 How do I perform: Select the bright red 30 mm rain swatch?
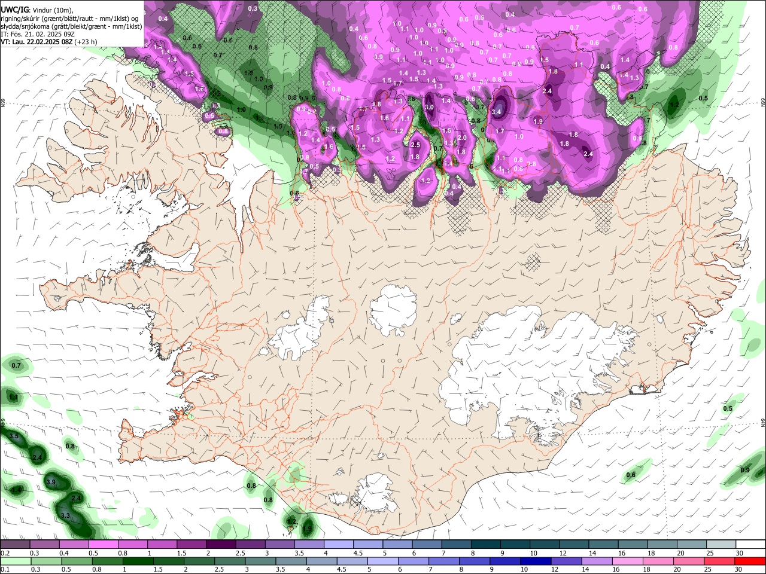click(750, 561)
